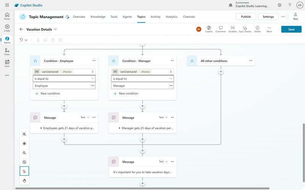
Task: Select the hand pan tool
Action: [24, 180]
